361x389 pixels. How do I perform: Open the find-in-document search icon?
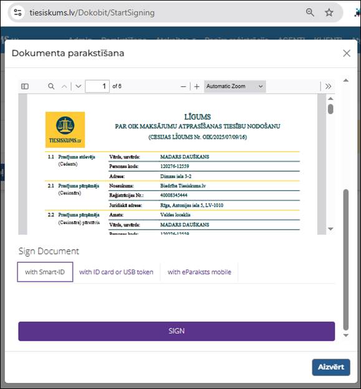51,86
